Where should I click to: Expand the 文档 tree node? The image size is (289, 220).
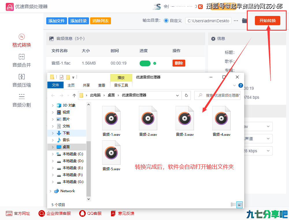(x=53, y=126)
